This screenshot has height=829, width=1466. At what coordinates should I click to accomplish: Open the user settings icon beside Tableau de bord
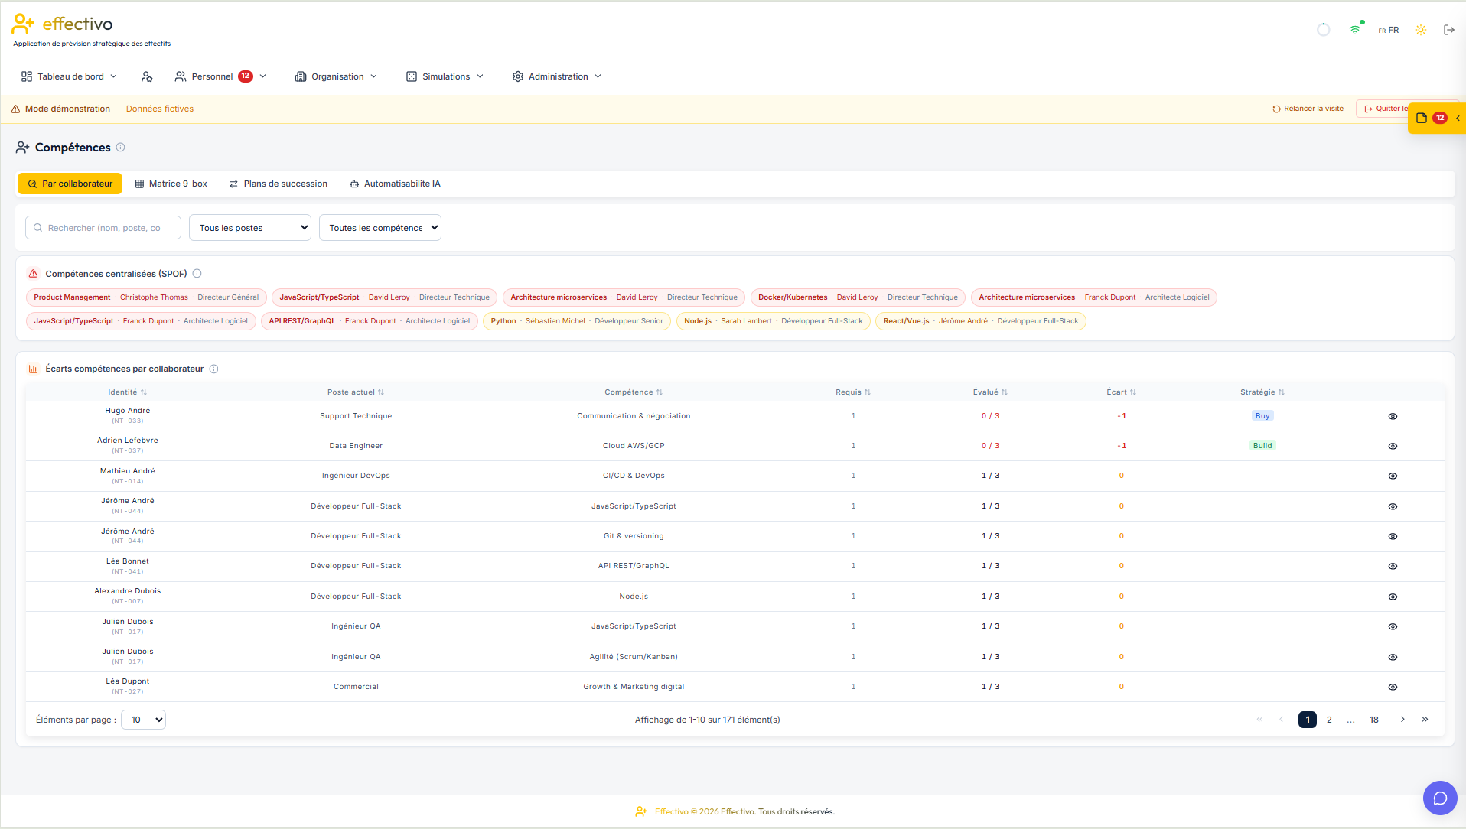147,76
